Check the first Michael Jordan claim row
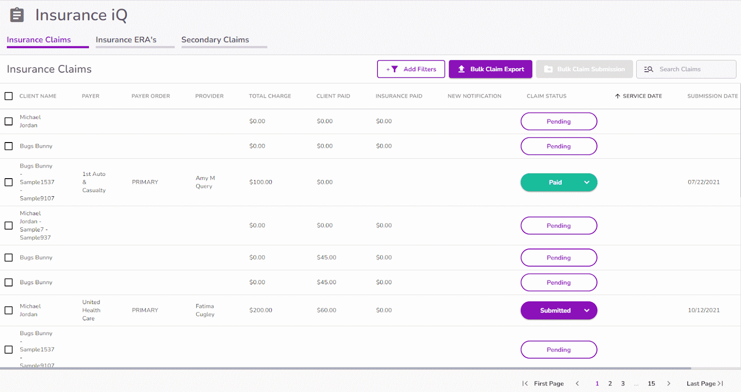Image resolution: width=741 pixels, height=392 pixels. pos(9,121)
